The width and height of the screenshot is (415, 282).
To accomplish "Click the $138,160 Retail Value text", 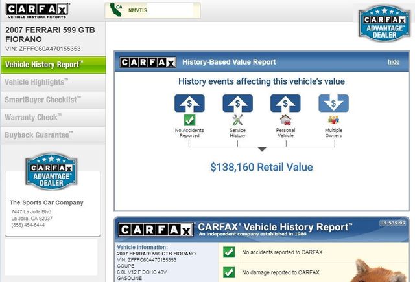I will pos(261,167).
